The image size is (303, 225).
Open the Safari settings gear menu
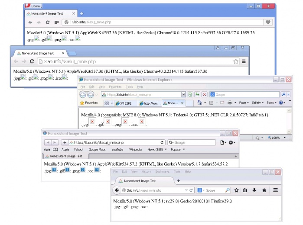coord(232,142)
